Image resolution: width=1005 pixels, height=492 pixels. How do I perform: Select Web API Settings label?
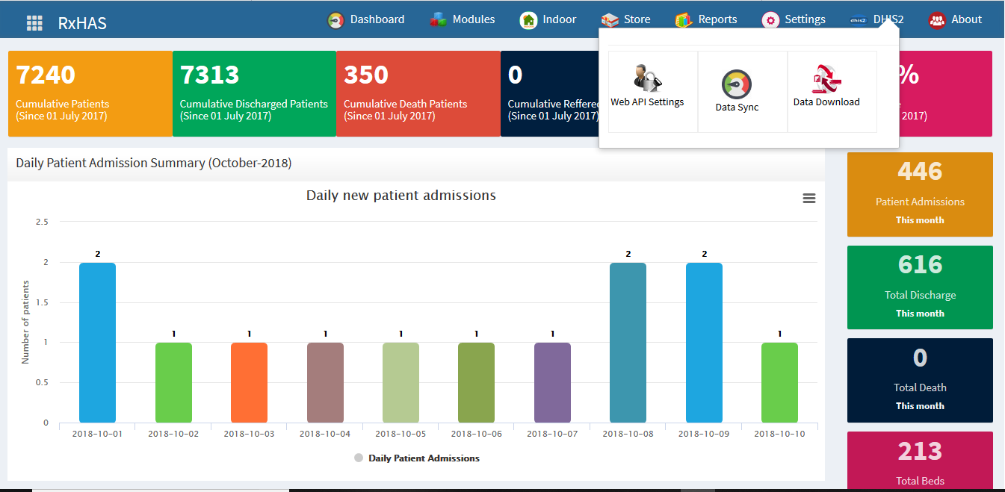[647, 102]
